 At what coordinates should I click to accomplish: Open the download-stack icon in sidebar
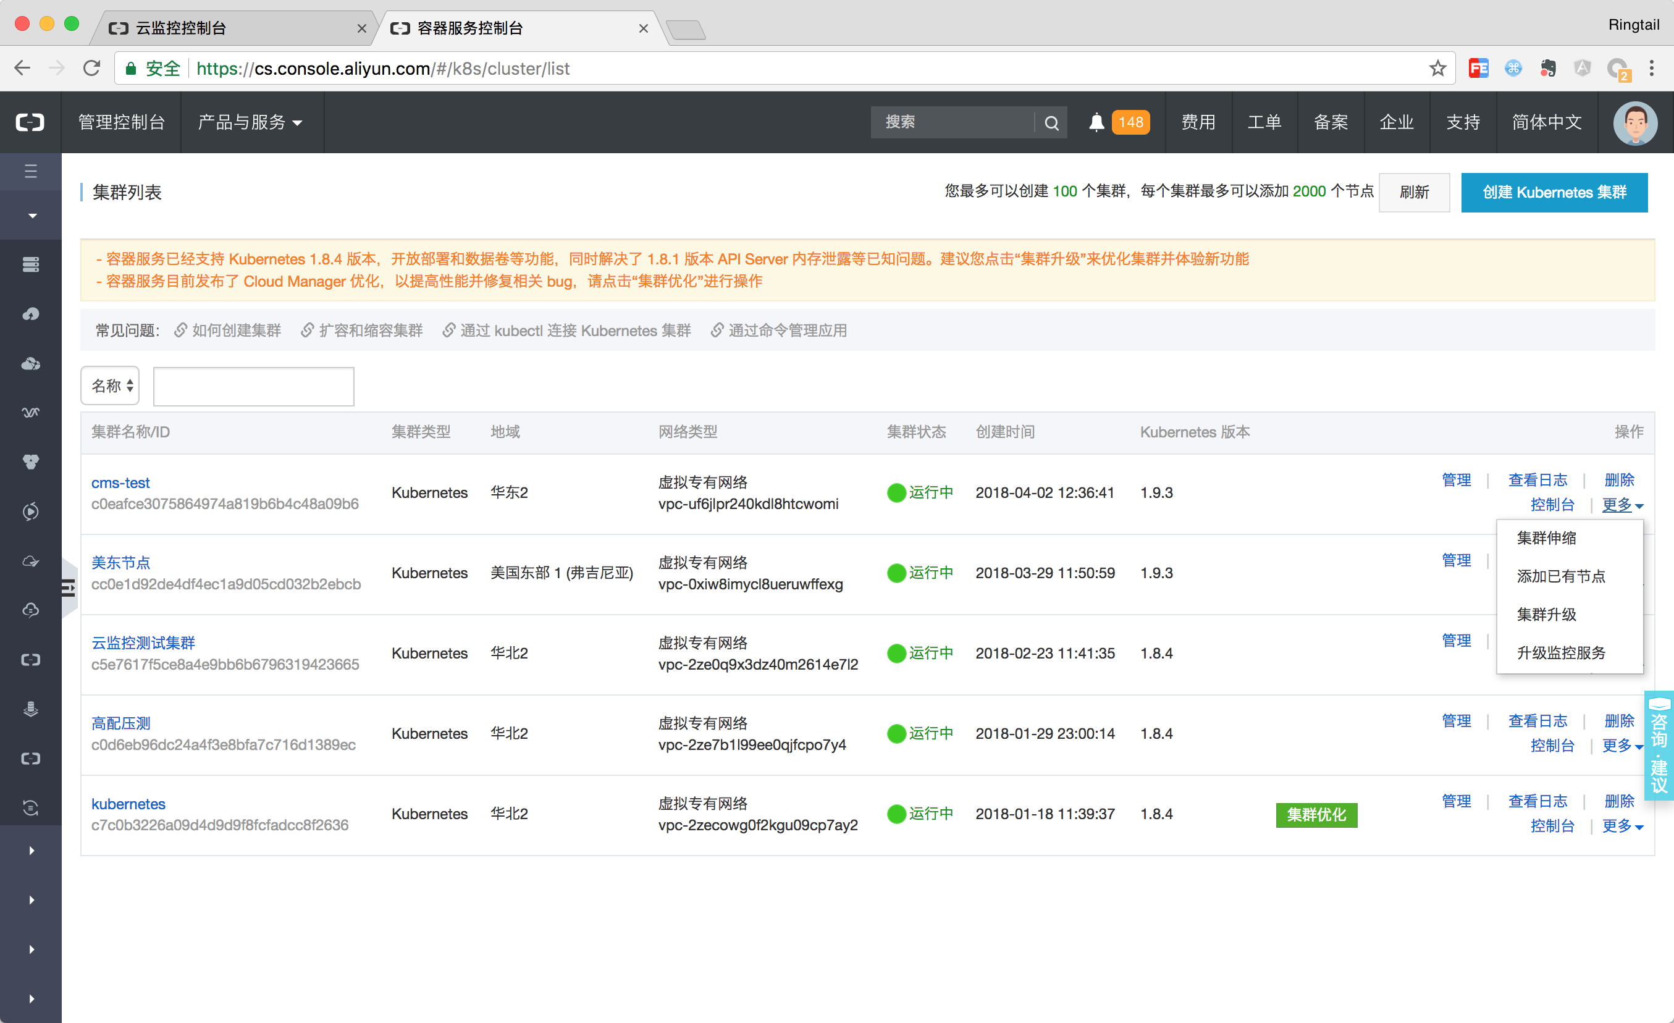pos(30,709)
